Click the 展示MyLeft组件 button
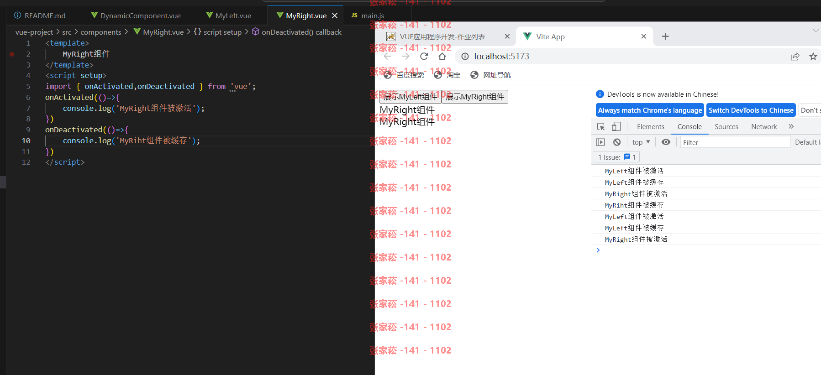The height and width of the screenshot is (375, 821). click(410, 97)
